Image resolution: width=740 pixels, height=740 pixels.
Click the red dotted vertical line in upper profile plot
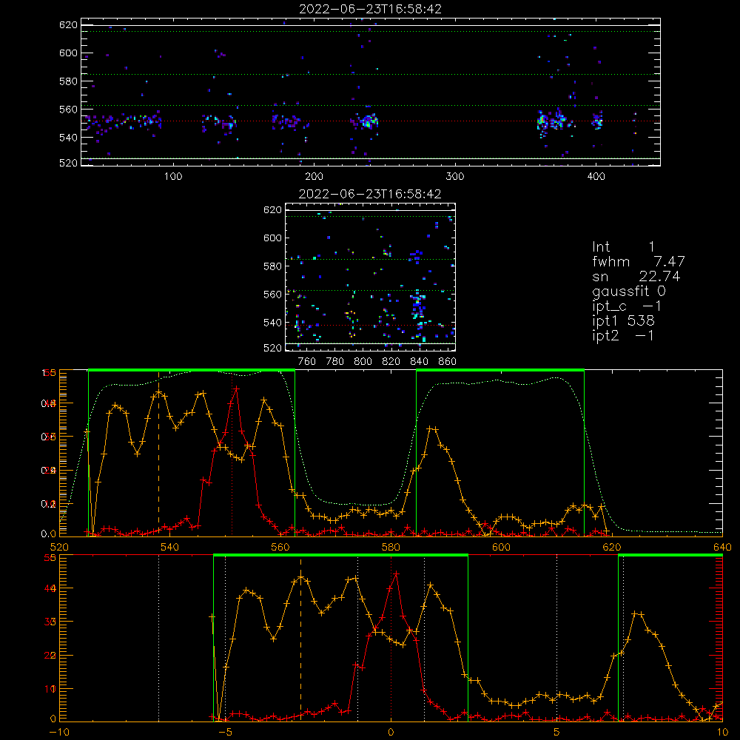pos(232,453)
